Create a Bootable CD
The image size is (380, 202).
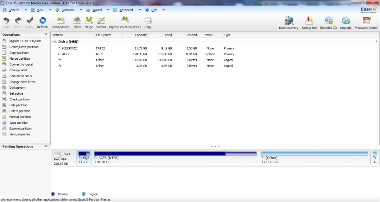[x=328, y=23]
